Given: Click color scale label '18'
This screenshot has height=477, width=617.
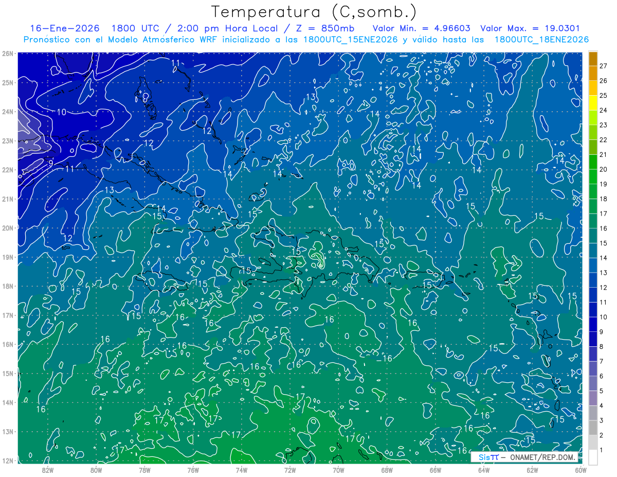Looking at the screenshot, I should 603,199.
